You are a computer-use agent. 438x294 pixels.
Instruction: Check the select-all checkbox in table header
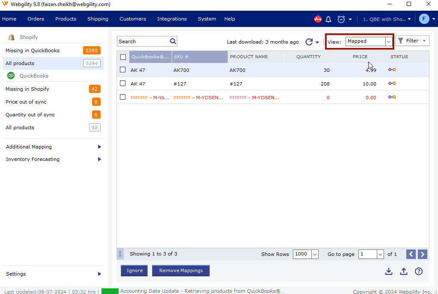123,57
